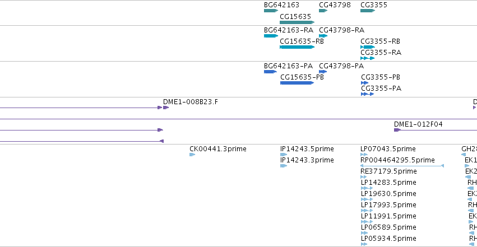This screenshot has height=247, width=477.
Task: Click the arrow glyph under CK00441.3prime
Action: 192,155
